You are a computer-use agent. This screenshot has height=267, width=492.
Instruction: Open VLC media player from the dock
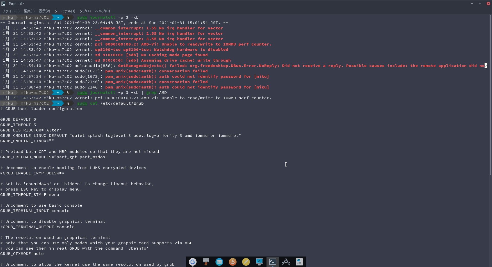(x=233, y=262)
